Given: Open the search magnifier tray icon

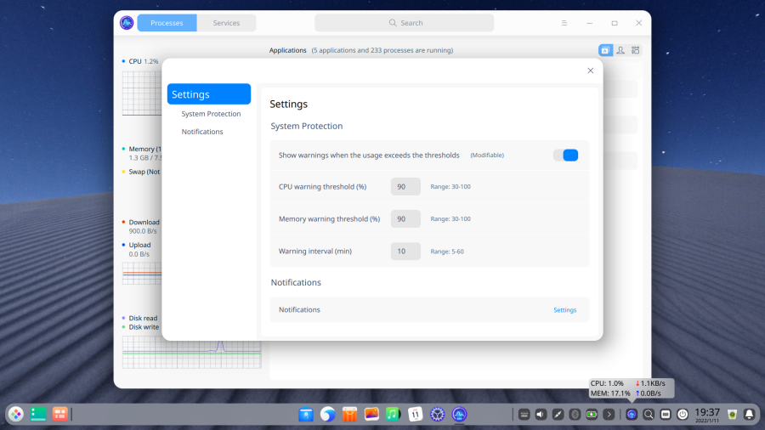Looking at the screenshot, I should coord(649,415).
